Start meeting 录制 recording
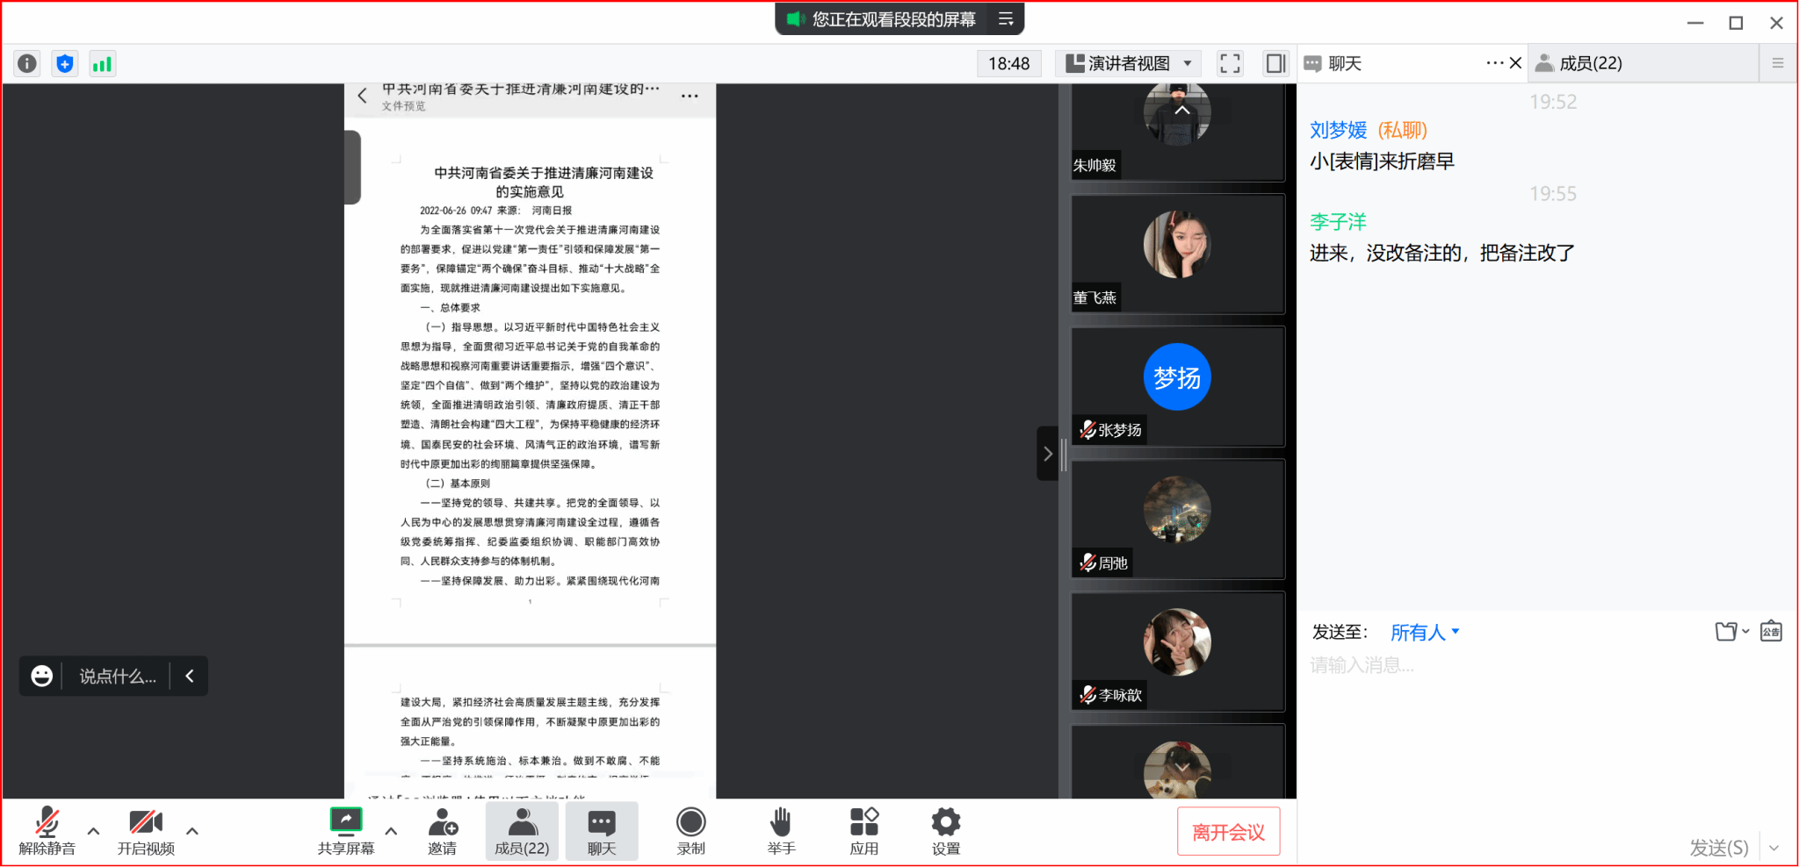The image size is (1799, 867). [x=691, y=831]
